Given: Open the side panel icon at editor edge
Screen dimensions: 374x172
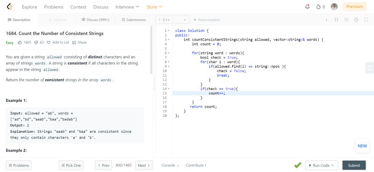Looking at the screenshot, I should (369, 68).
